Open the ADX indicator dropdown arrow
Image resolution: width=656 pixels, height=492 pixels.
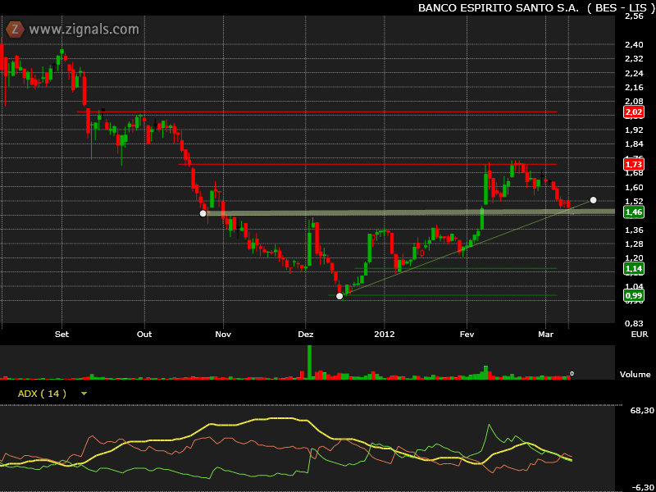point(84,394)
